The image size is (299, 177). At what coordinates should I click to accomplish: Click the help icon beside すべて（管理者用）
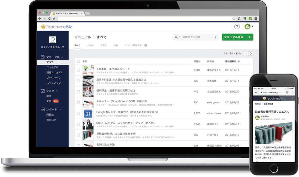point(146,45)
